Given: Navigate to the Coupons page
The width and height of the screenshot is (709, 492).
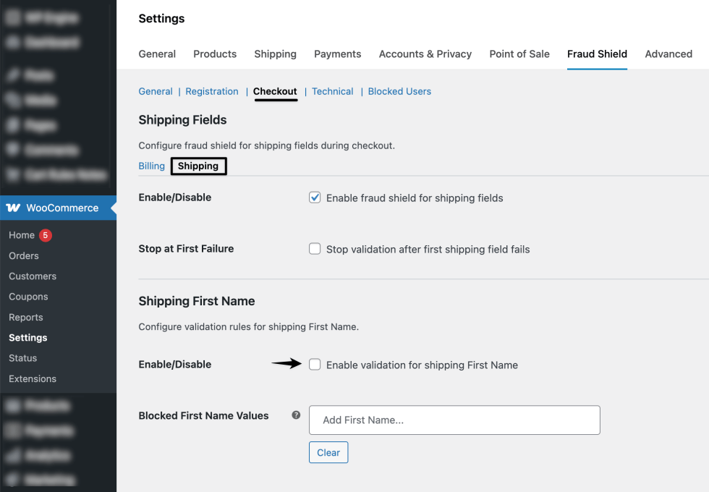Looking at the screenshot, I should pyautogui.click(x=28, y=297).
